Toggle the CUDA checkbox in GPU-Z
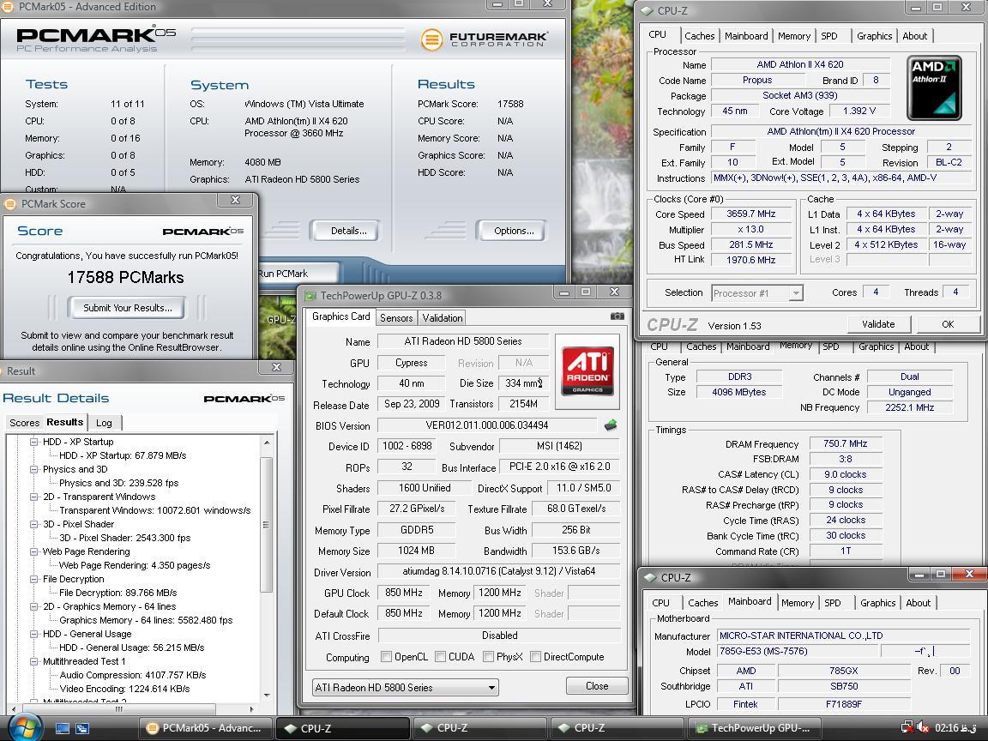 441,657
